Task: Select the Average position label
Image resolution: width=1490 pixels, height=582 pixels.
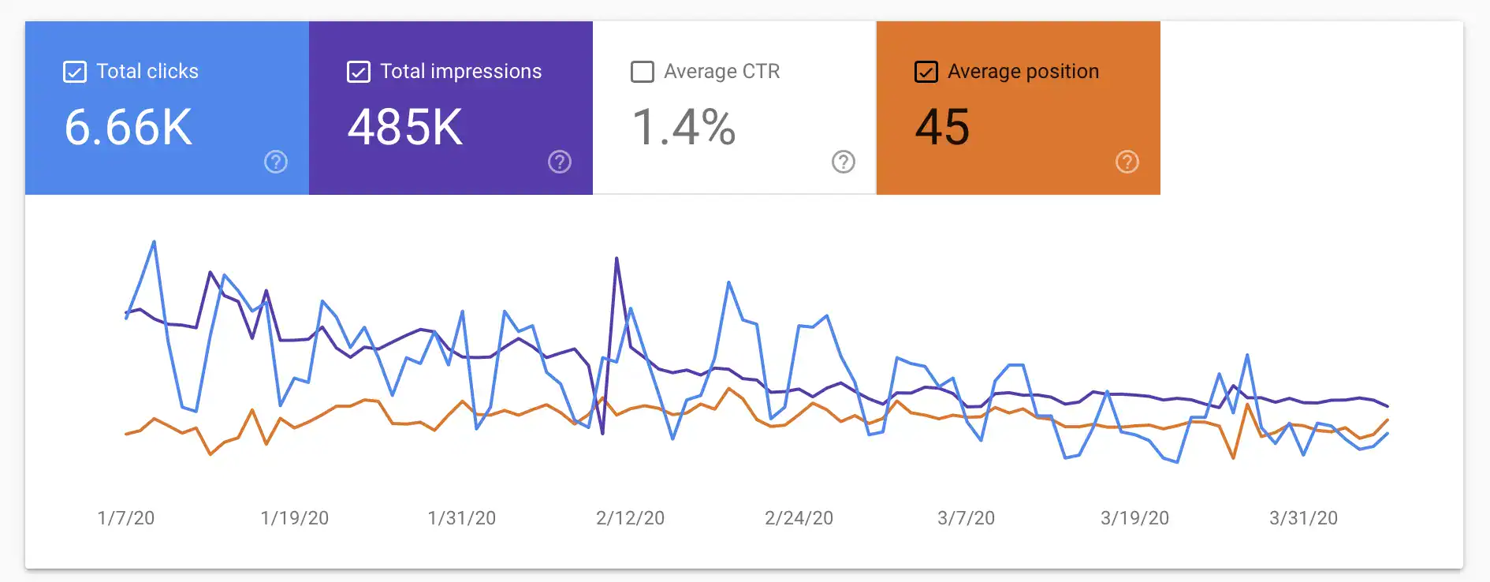Action: pos(1023,71)
